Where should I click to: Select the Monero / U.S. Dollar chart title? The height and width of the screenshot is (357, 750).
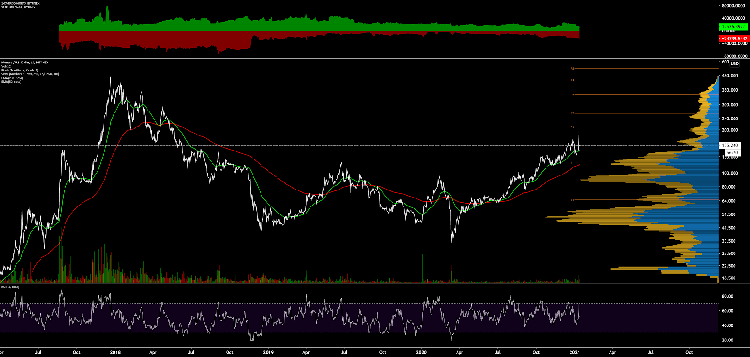pos(24,63)
